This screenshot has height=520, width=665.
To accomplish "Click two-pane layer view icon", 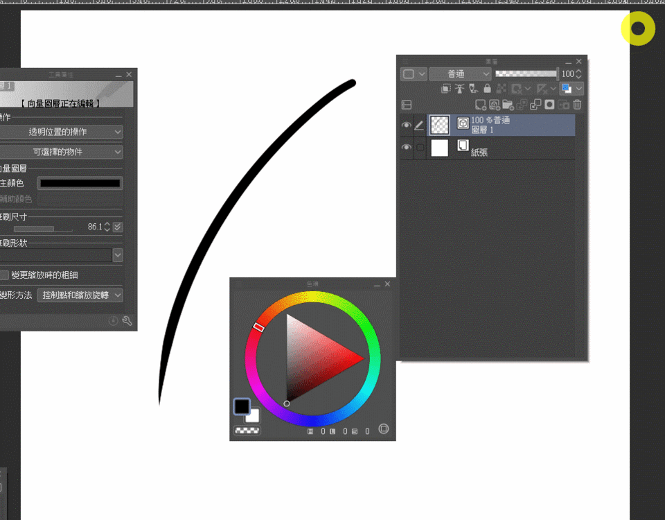I will coord(407,105).
